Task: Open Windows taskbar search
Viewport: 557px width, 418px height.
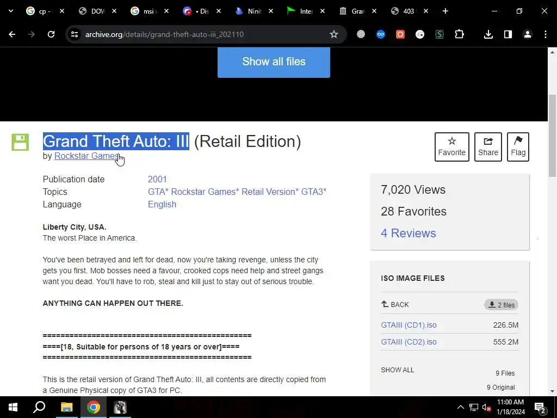Action: pyautogui.click(x=39, y=407)
